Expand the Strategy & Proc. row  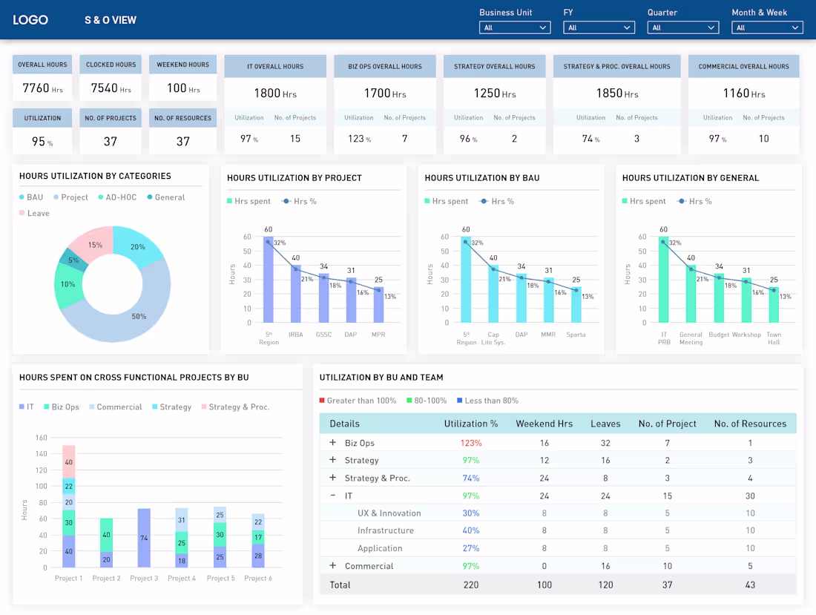tap(332, 478)
